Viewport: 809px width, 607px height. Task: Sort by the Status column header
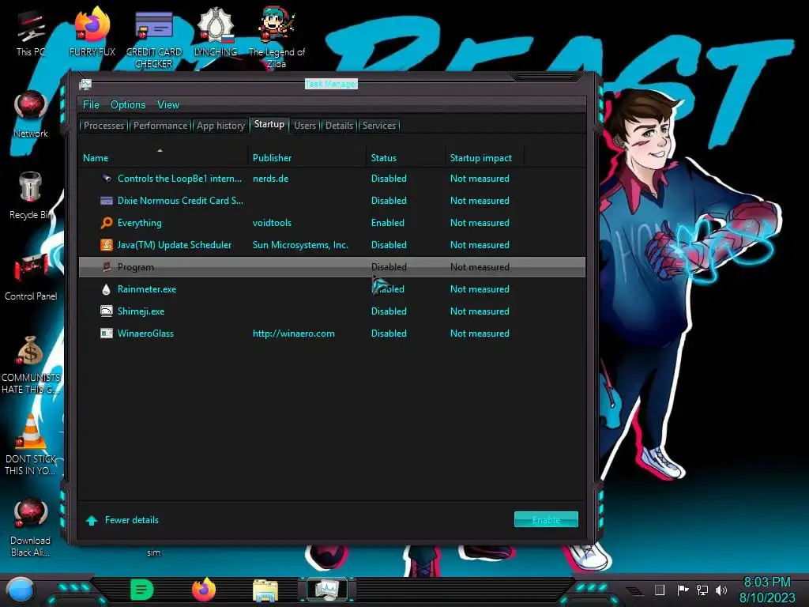tap(407, 158)
